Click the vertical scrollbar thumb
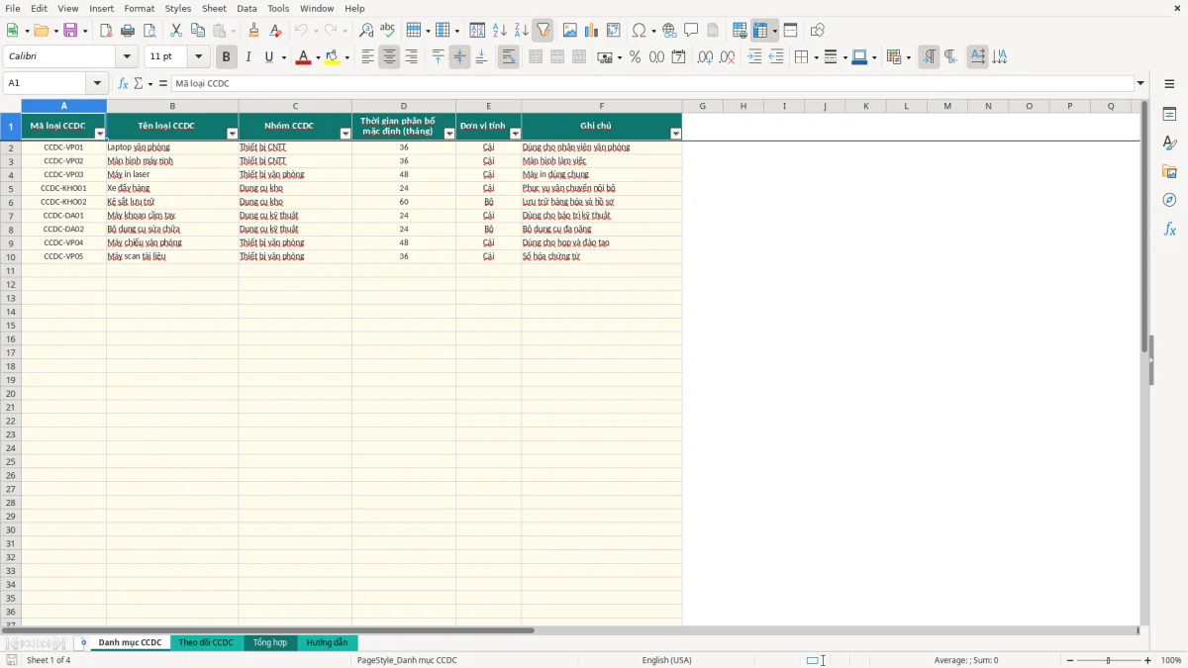This screenshot has width=1188, height=668. click(1145, 226)
